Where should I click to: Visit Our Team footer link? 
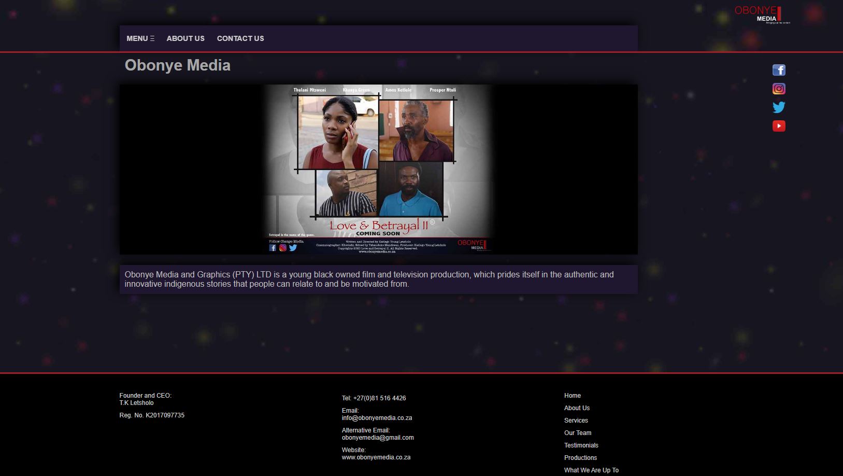point(578,433)
